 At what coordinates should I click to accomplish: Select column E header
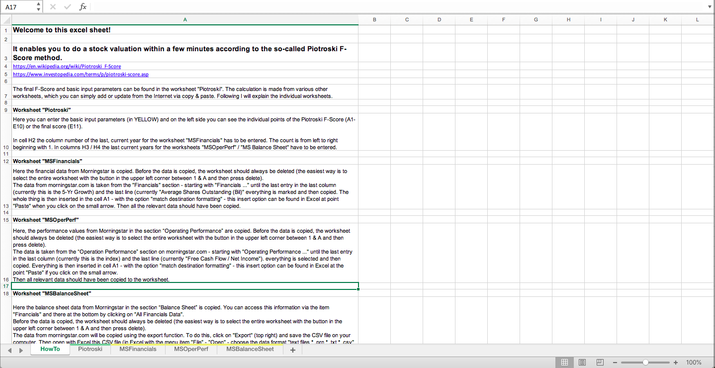tap(471, 20)
